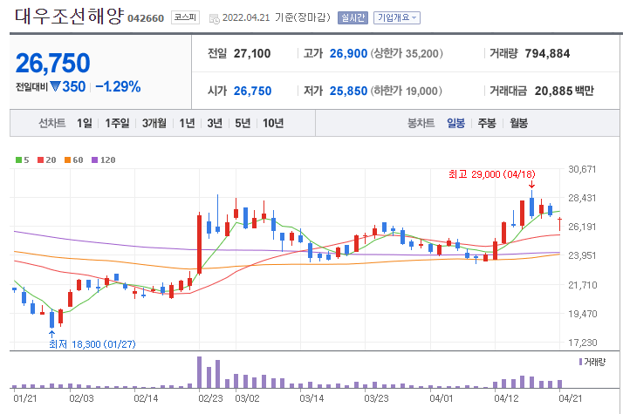
Task: Select the 1년 line chart tab
Action: point(187,124)
